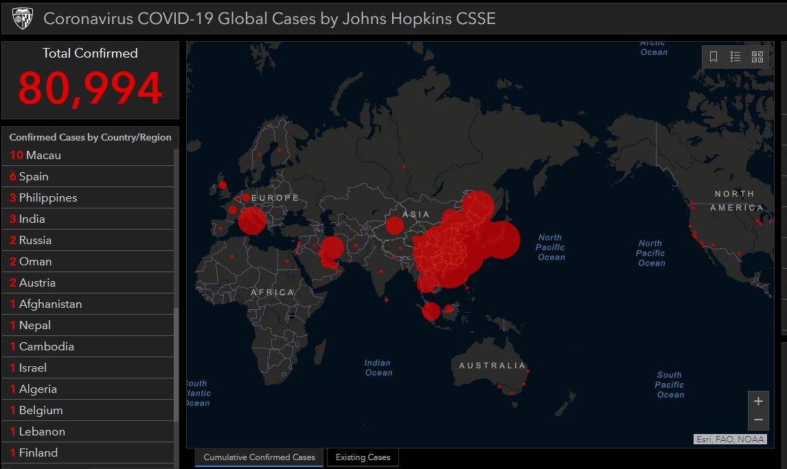Select Afghanistan in the country list
This screenshot has height=469, width=787.
click(88, 304)
